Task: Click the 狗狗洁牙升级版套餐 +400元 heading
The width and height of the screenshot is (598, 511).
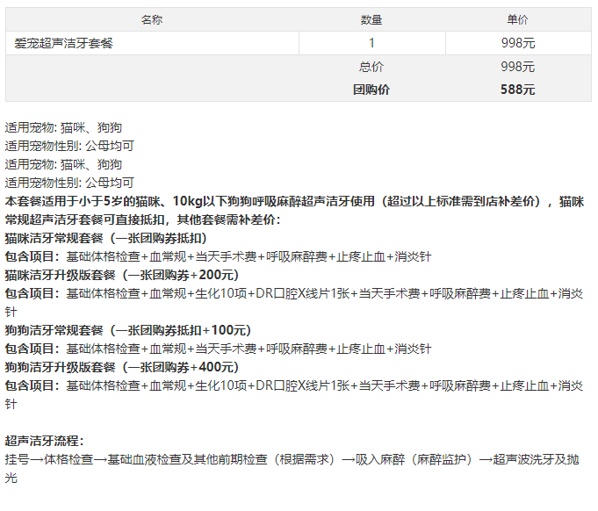Action: [x=122, y=367]
